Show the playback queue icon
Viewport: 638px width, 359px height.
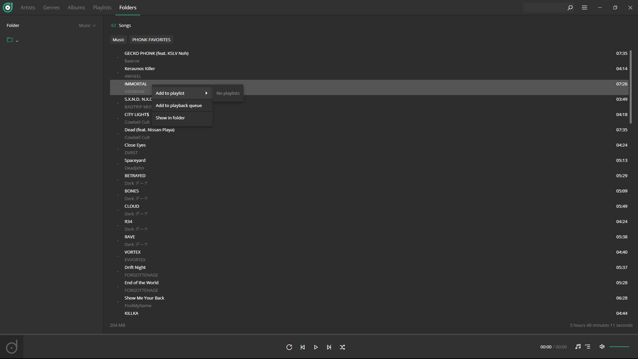(588, 347)
